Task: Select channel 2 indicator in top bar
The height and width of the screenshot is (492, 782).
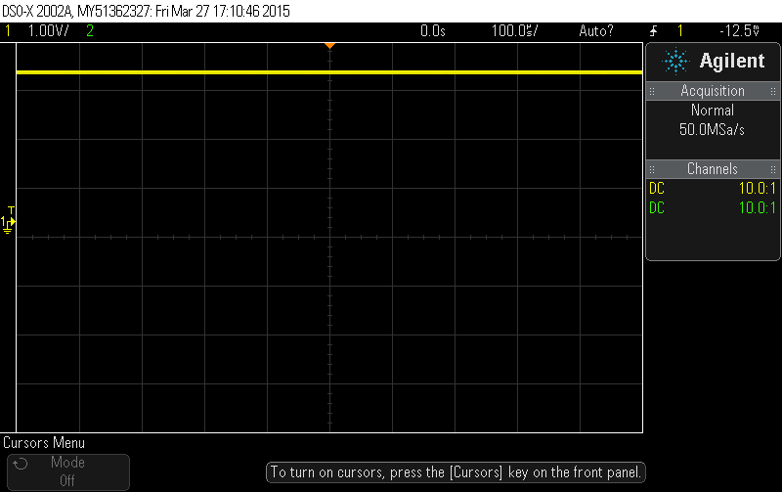Action: (90, 31)
